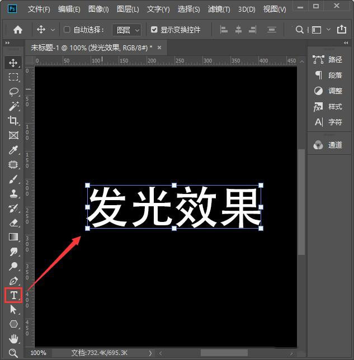
Task: Click the distribute vertically icon
Action: point(272,30)
